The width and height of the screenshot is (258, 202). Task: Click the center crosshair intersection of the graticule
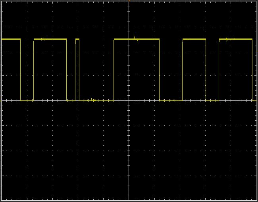[x=129, y=101]
